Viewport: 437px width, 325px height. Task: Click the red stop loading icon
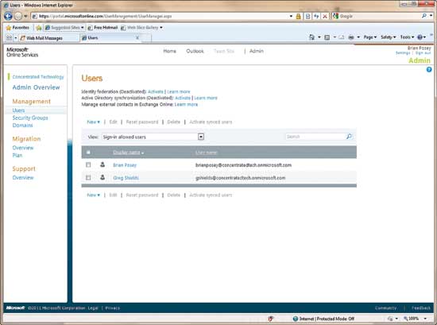(325, 16)
